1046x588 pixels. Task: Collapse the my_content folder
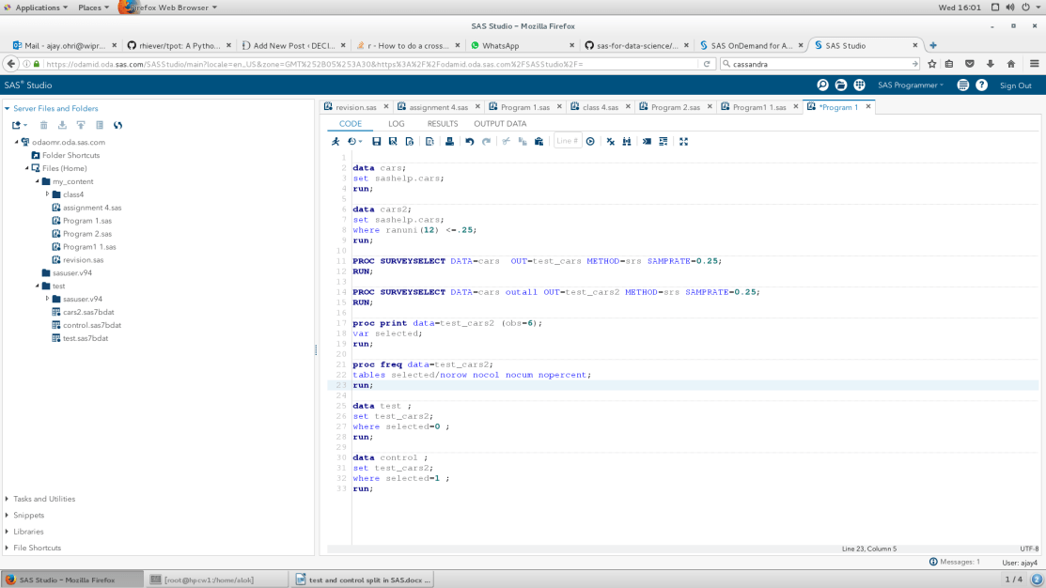pyautogui.click(x=37, y=181)
